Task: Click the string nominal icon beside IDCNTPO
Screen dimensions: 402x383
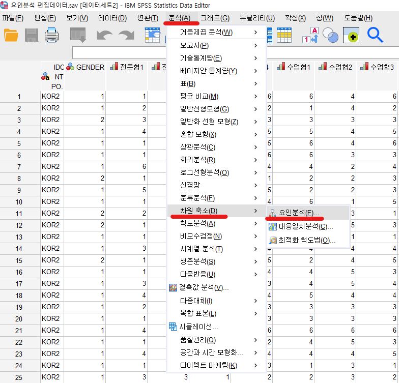Action: coord(45,76)
